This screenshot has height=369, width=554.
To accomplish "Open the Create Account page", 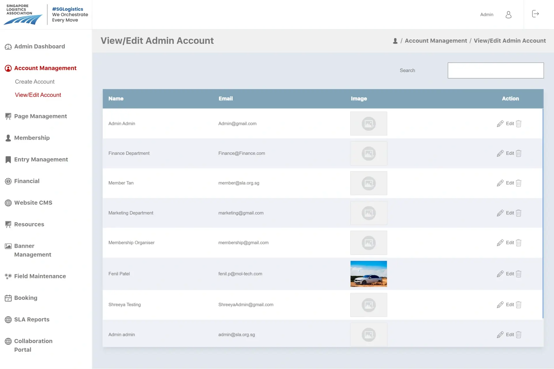I will point(35,82).
